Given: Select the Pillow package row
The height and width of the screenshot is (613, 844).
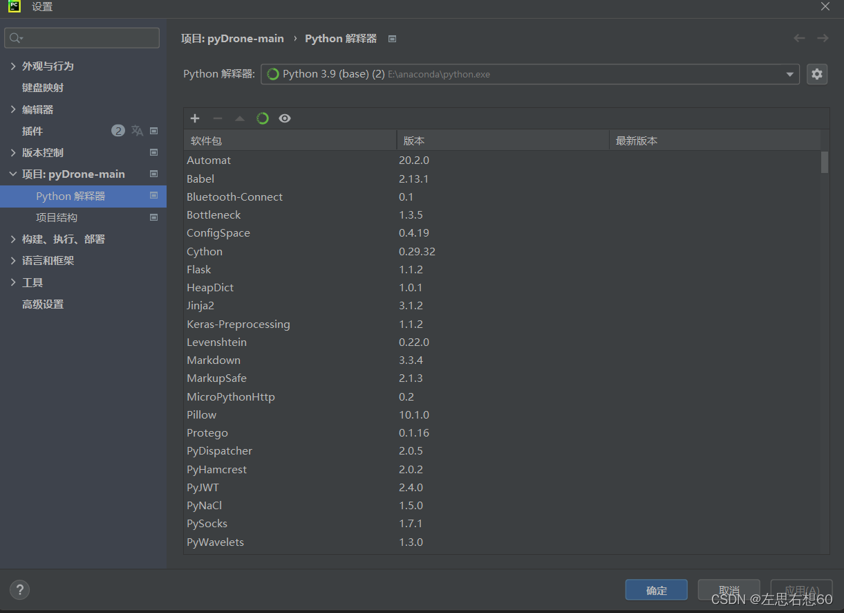Looking at the screenshot, I should point(502,414).
